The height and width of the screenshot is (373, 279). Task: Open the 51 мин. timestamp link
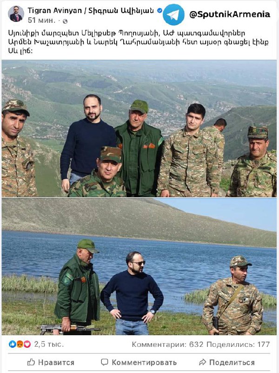tap(41, 21)
